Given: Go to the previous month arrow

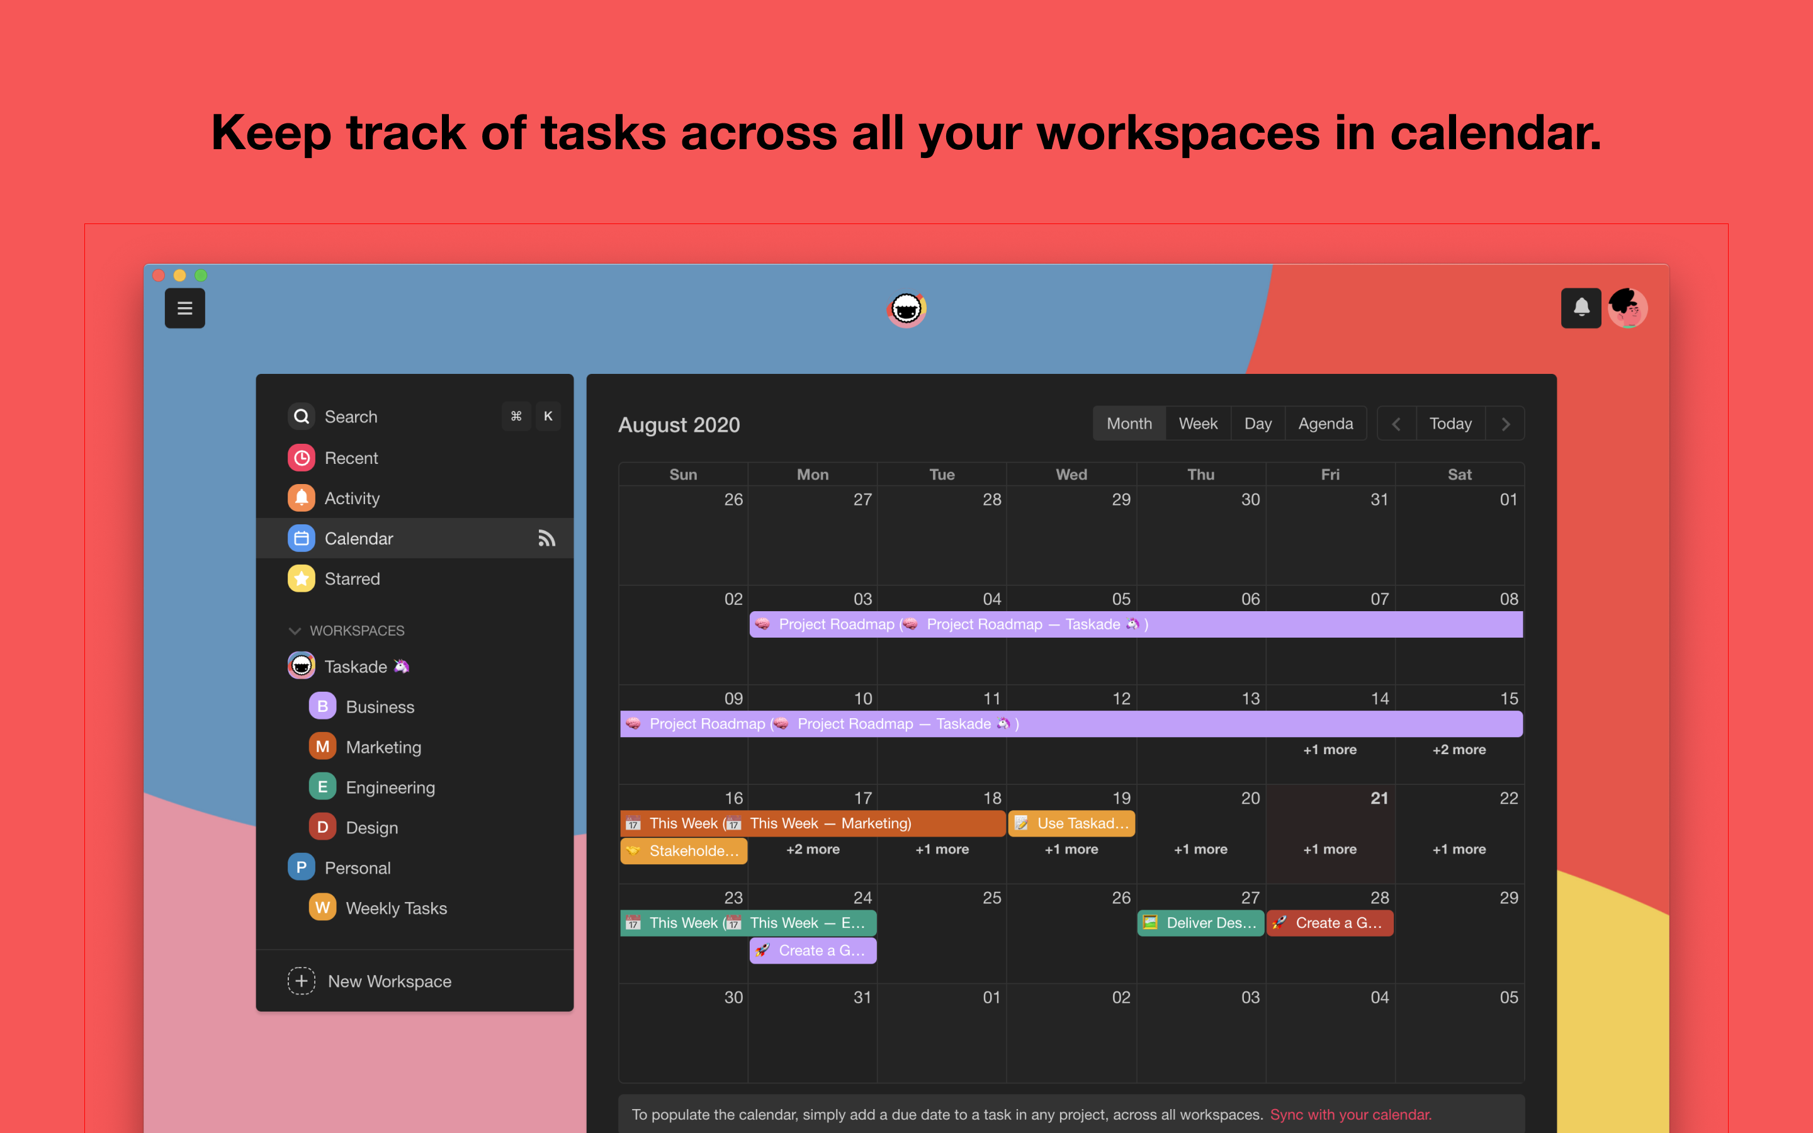Looking at the screenshot, I should (x=1396, y=424).
